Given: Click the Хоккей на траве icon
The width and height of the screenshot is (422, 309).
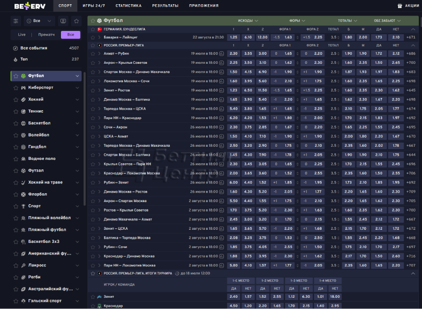Looking at the screenshot, I should point(23,182).
